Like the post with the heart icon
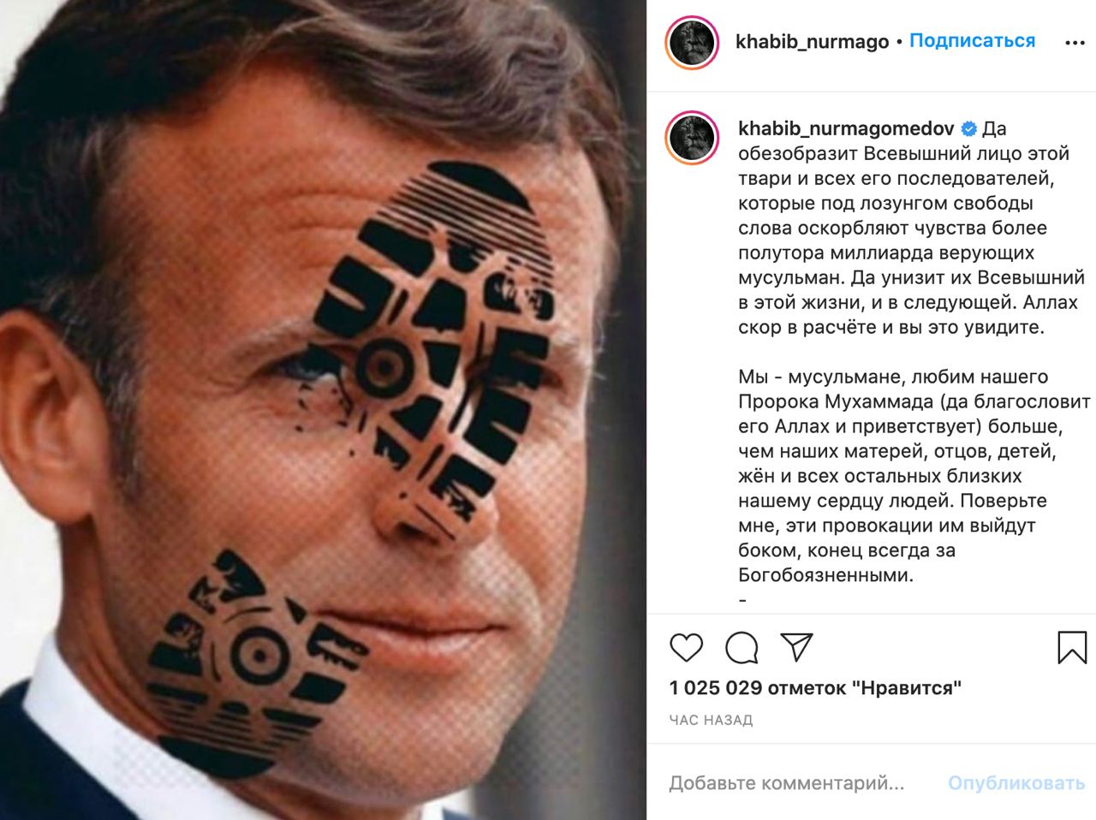Viewport: 1096px width, 820px height. pos(686,648)
